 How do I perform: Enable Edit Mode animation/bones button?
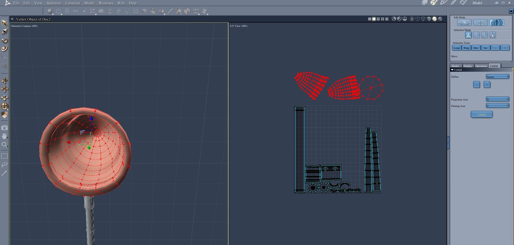pos(480,23)
